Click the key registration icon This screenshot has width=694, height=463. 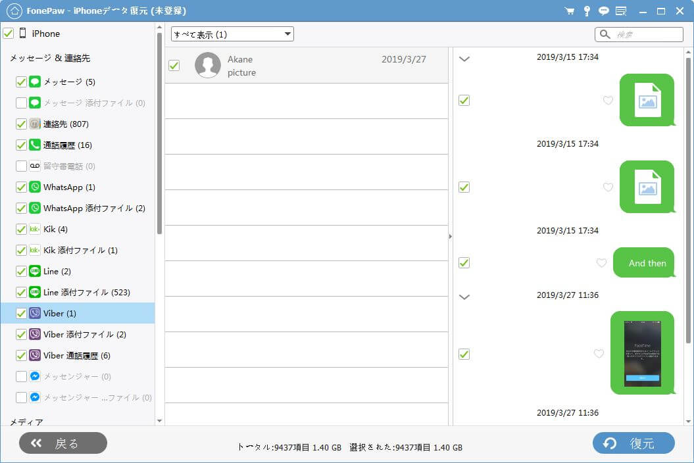coord(587,11)
